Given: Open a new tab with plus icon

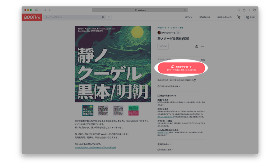Looking at the screenshot, I should pos(249,10).
